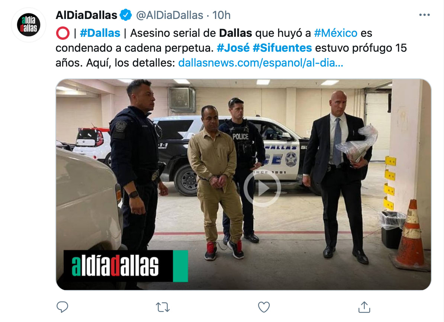444x322 pixels.
Task: Click the aldíadallas logo banner in video
Action: coord(118,265)
